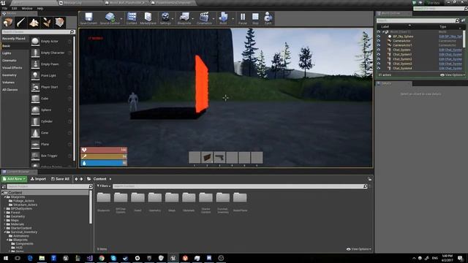Open Settings dropdown arrow in toolbar
The width and height of the screenshot is (468, 263).
click(173, 19)
